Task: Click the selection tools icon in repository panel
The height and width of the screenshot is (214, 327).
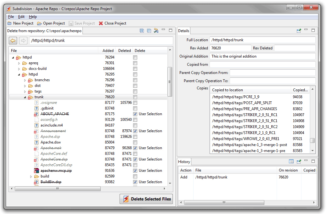Action: click(156, 31)
